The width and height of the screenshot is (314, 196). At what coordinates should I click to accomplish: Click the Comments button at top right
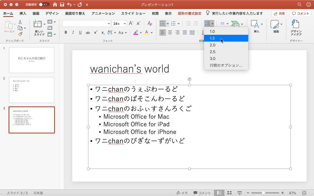coord(301,13)
